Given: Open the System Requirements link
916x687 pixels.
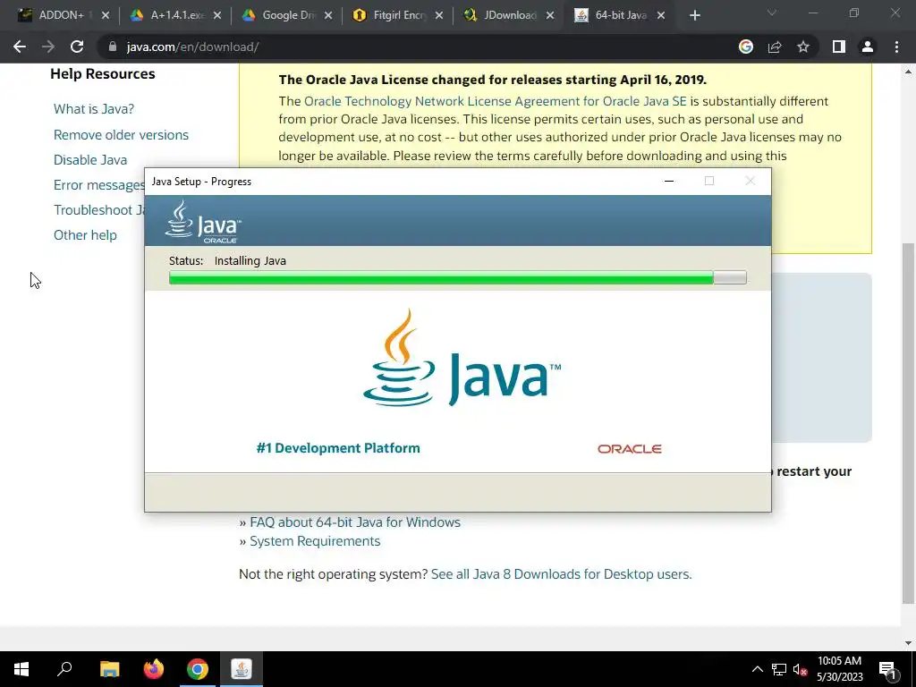Looking at the screenshot, I should tap(315, 541).
